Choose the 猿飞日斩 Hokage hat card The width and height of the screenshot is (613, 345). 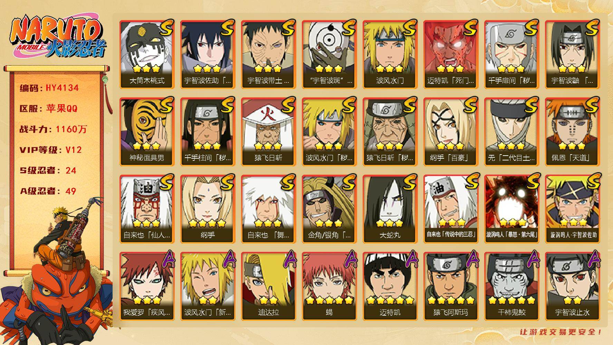[x=268, y=131]
